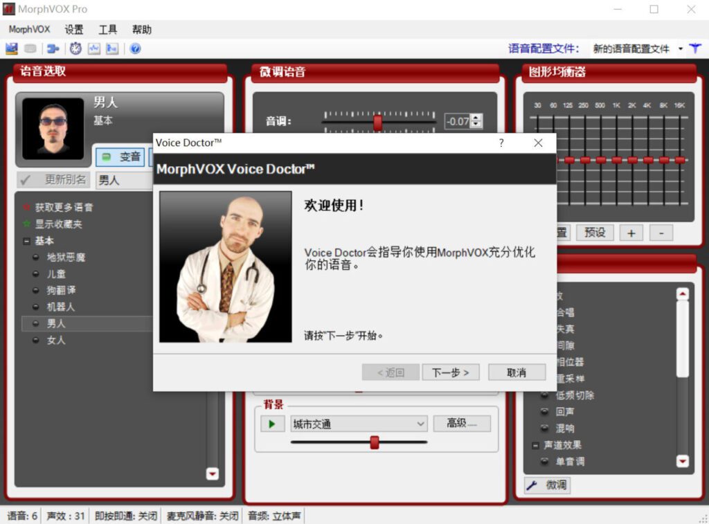Click the 下一步 button in Voice Doctor
Image resolution: width=709 pixels, height=524 pixels.
coord(451,372)
